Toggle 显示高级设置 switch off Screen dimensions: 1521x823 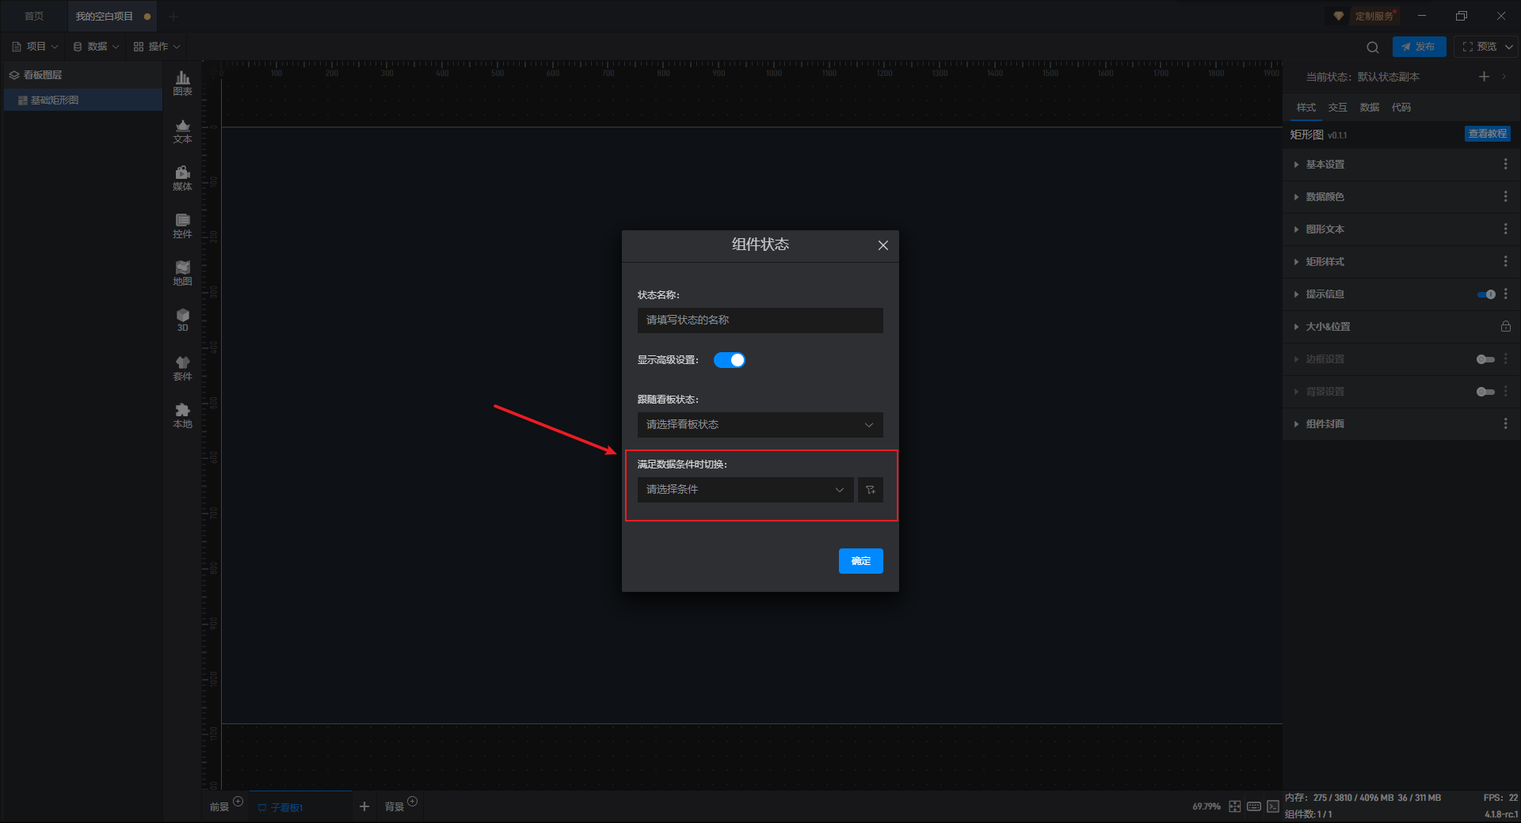click(730, 360)
